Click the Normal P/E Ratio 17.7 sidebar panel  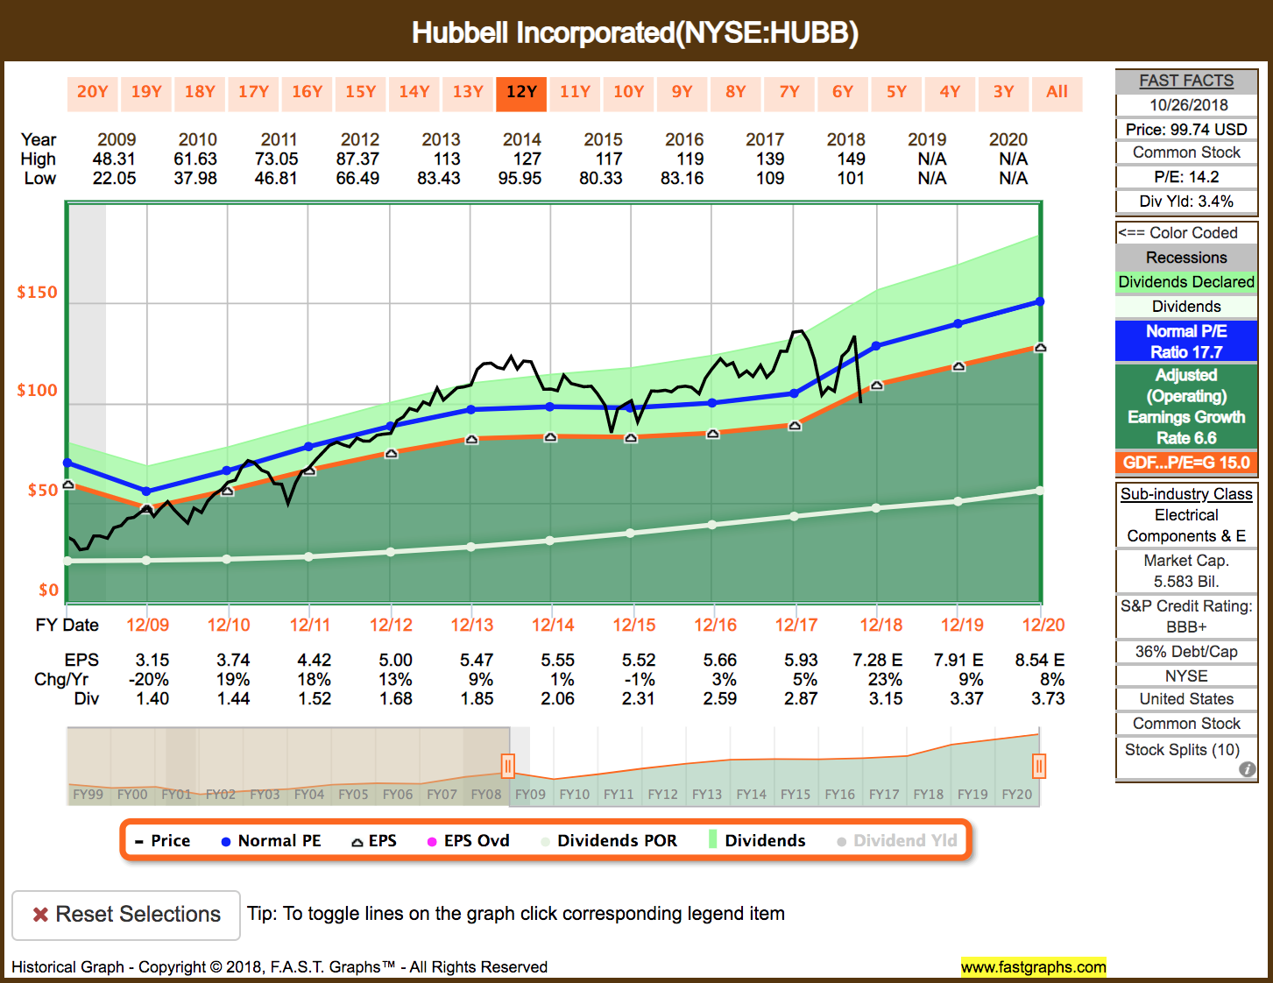pos(1186,341)
